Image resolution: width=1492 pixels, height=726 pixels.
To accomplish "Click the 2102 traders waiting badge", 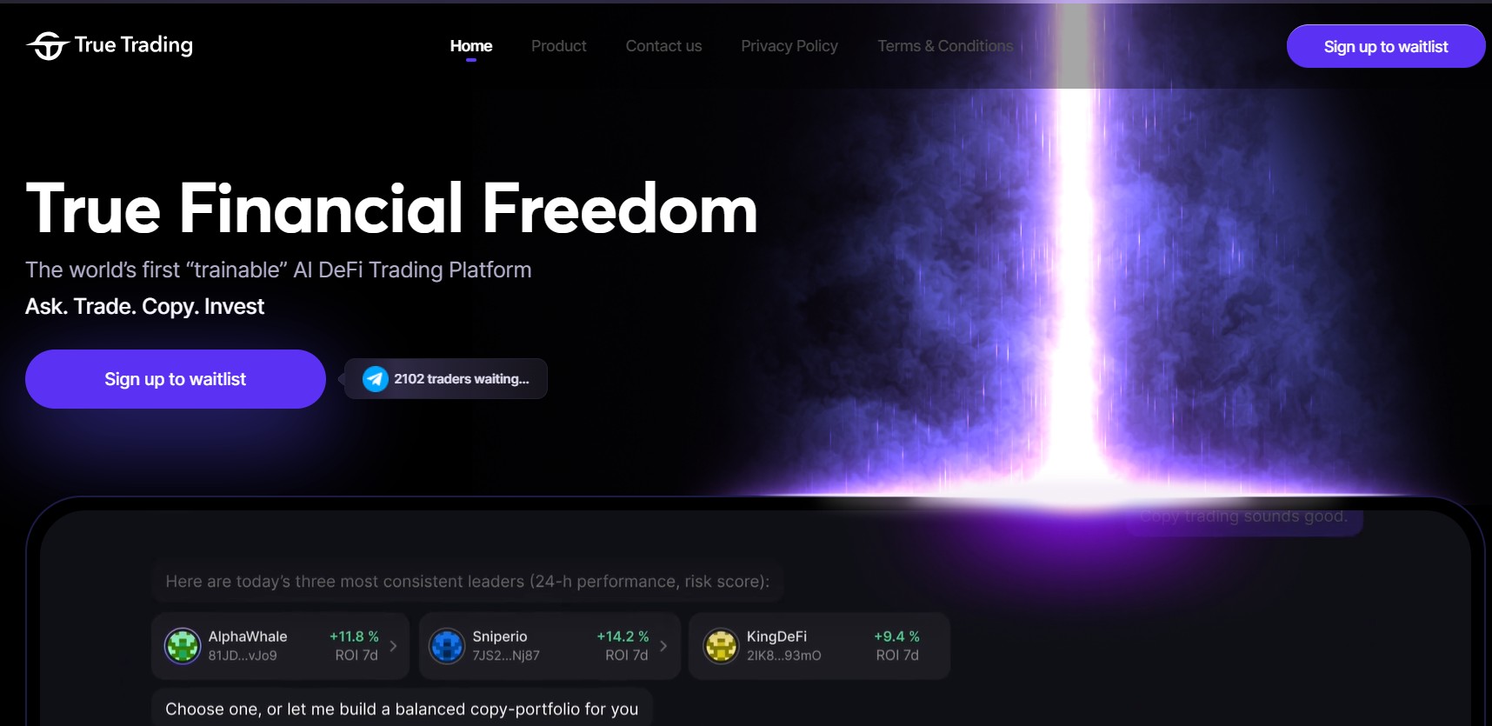I will pyautogui.click(x=446, y=379).
